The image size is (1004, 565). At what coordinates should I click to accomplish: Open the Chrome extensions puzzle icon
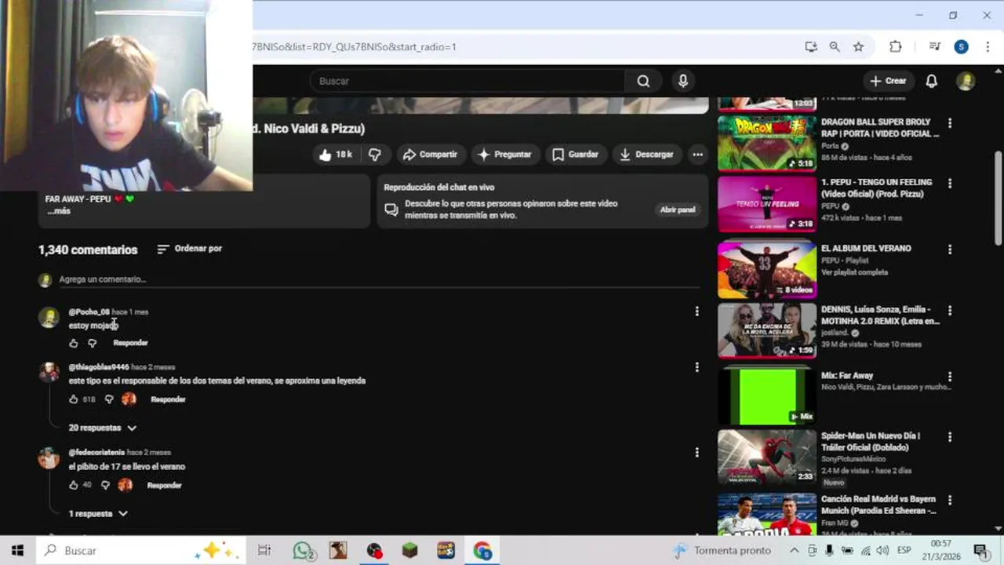coord(895,47)
